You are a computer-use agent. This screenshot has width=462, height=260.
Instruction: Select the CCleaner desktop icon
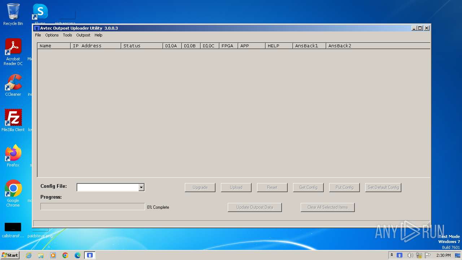point(13,85)
